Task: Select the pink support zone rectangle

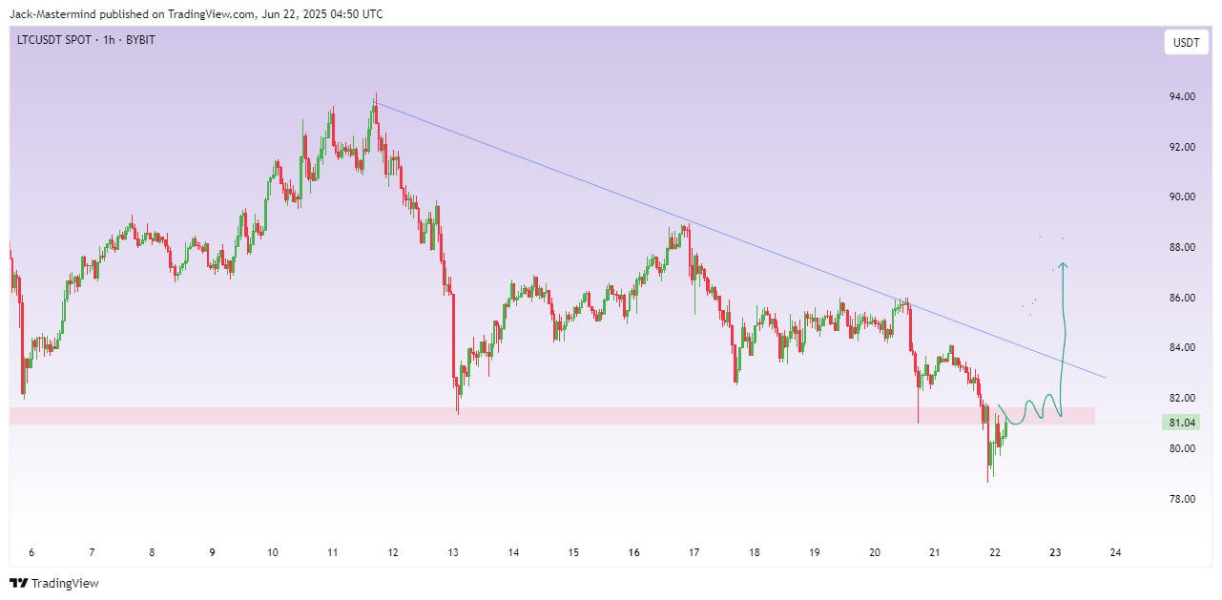Action: coord(552,416)
